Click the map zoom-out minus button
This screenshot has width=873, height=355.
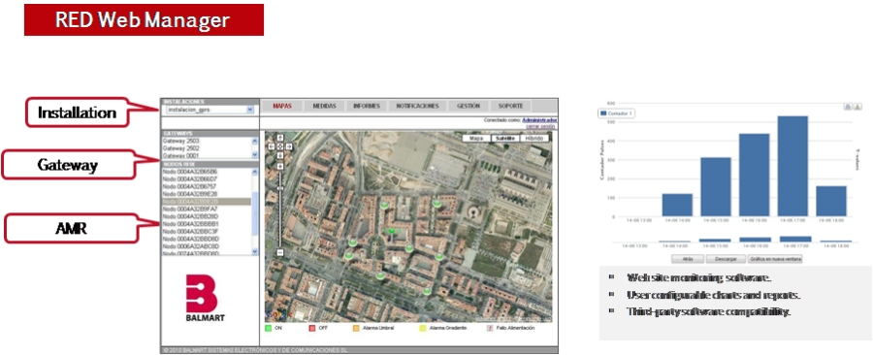[280, 252]
